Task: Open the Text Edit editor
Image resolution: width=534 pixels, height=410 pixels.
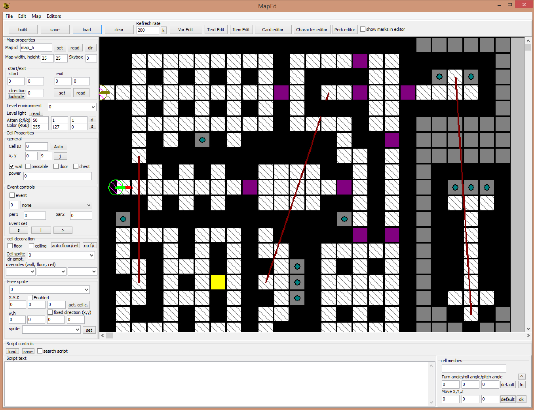Action: [216, 30]
